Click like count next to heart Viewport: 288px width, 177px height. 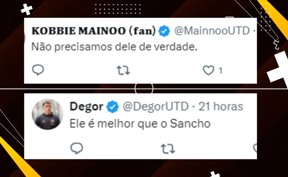coord(220,71)
